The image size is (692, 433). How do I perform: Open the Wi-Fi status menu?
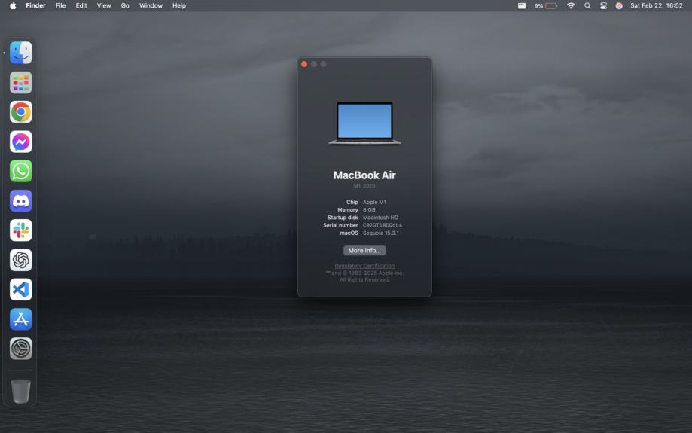click(571, 5)
